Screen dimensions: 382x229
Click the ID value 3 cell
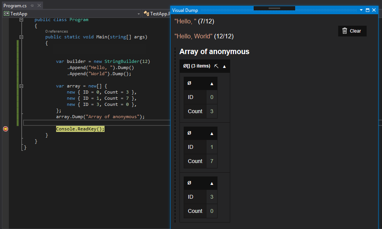(212, 197)
